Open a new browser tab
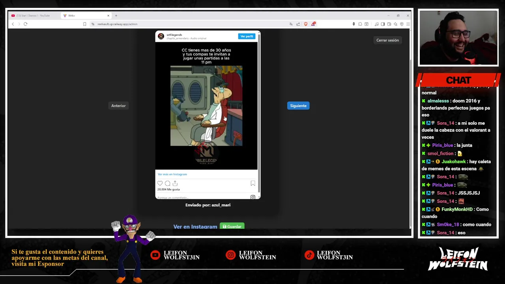The height and width of the screenshot is (284, 505). coord(116,15)
